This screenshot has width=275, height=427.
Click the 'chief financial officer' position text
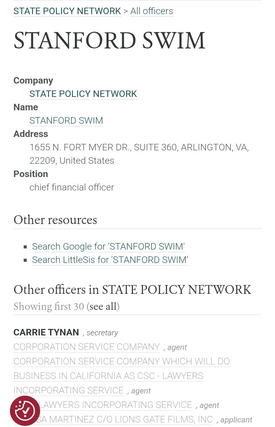click(x=72, y=187)
